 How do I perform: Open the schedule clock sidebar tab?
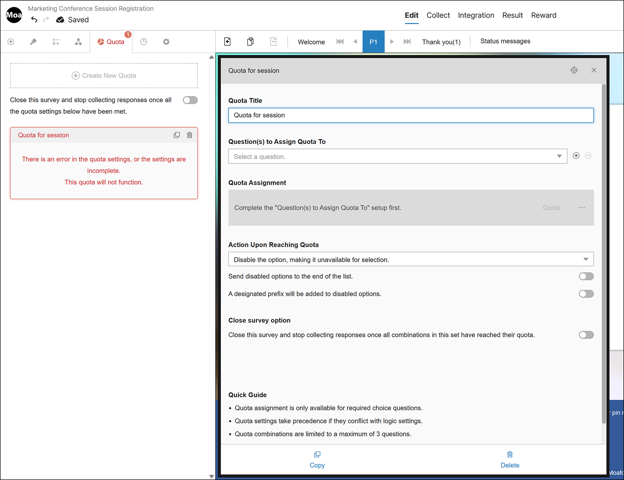[144, 42]
